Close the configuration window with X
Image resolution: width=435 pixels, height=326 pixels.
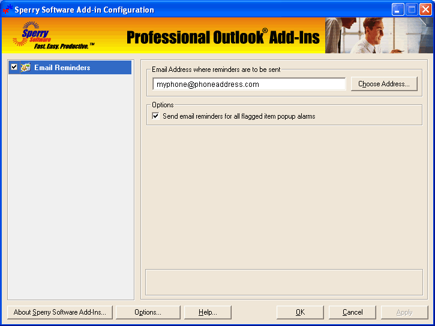[x=425, y=10]
